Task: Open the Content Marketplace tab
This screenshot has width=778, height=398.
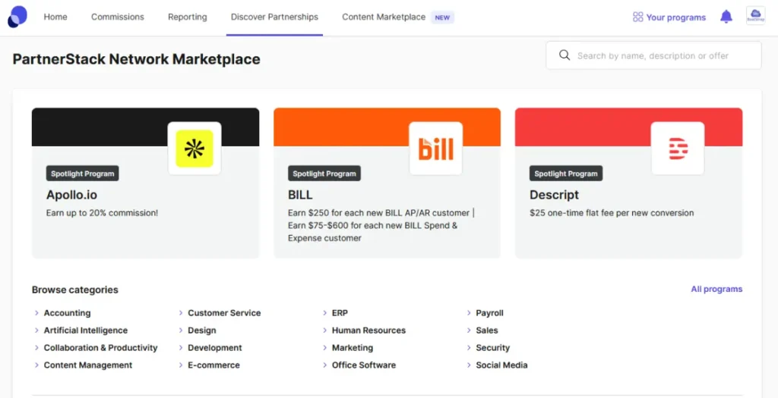Action: tap(384, 17)
